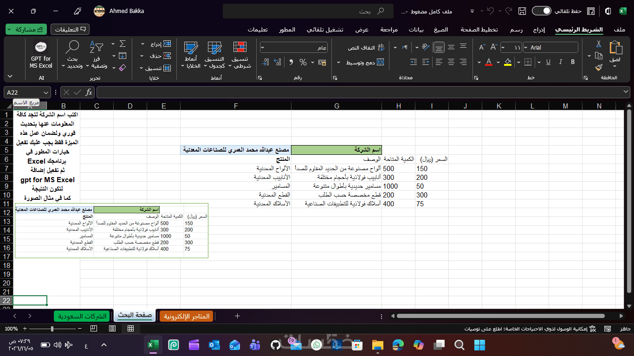Open the التعليقات (Comments) button
The width and height of the screenshot is (634, 356).
(x=70, y=29)
